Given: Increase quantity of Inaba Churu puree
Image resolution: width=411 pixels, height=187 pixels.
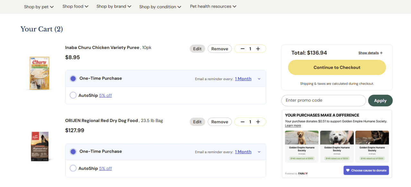Looking at the screenshot, I should 258,49.
